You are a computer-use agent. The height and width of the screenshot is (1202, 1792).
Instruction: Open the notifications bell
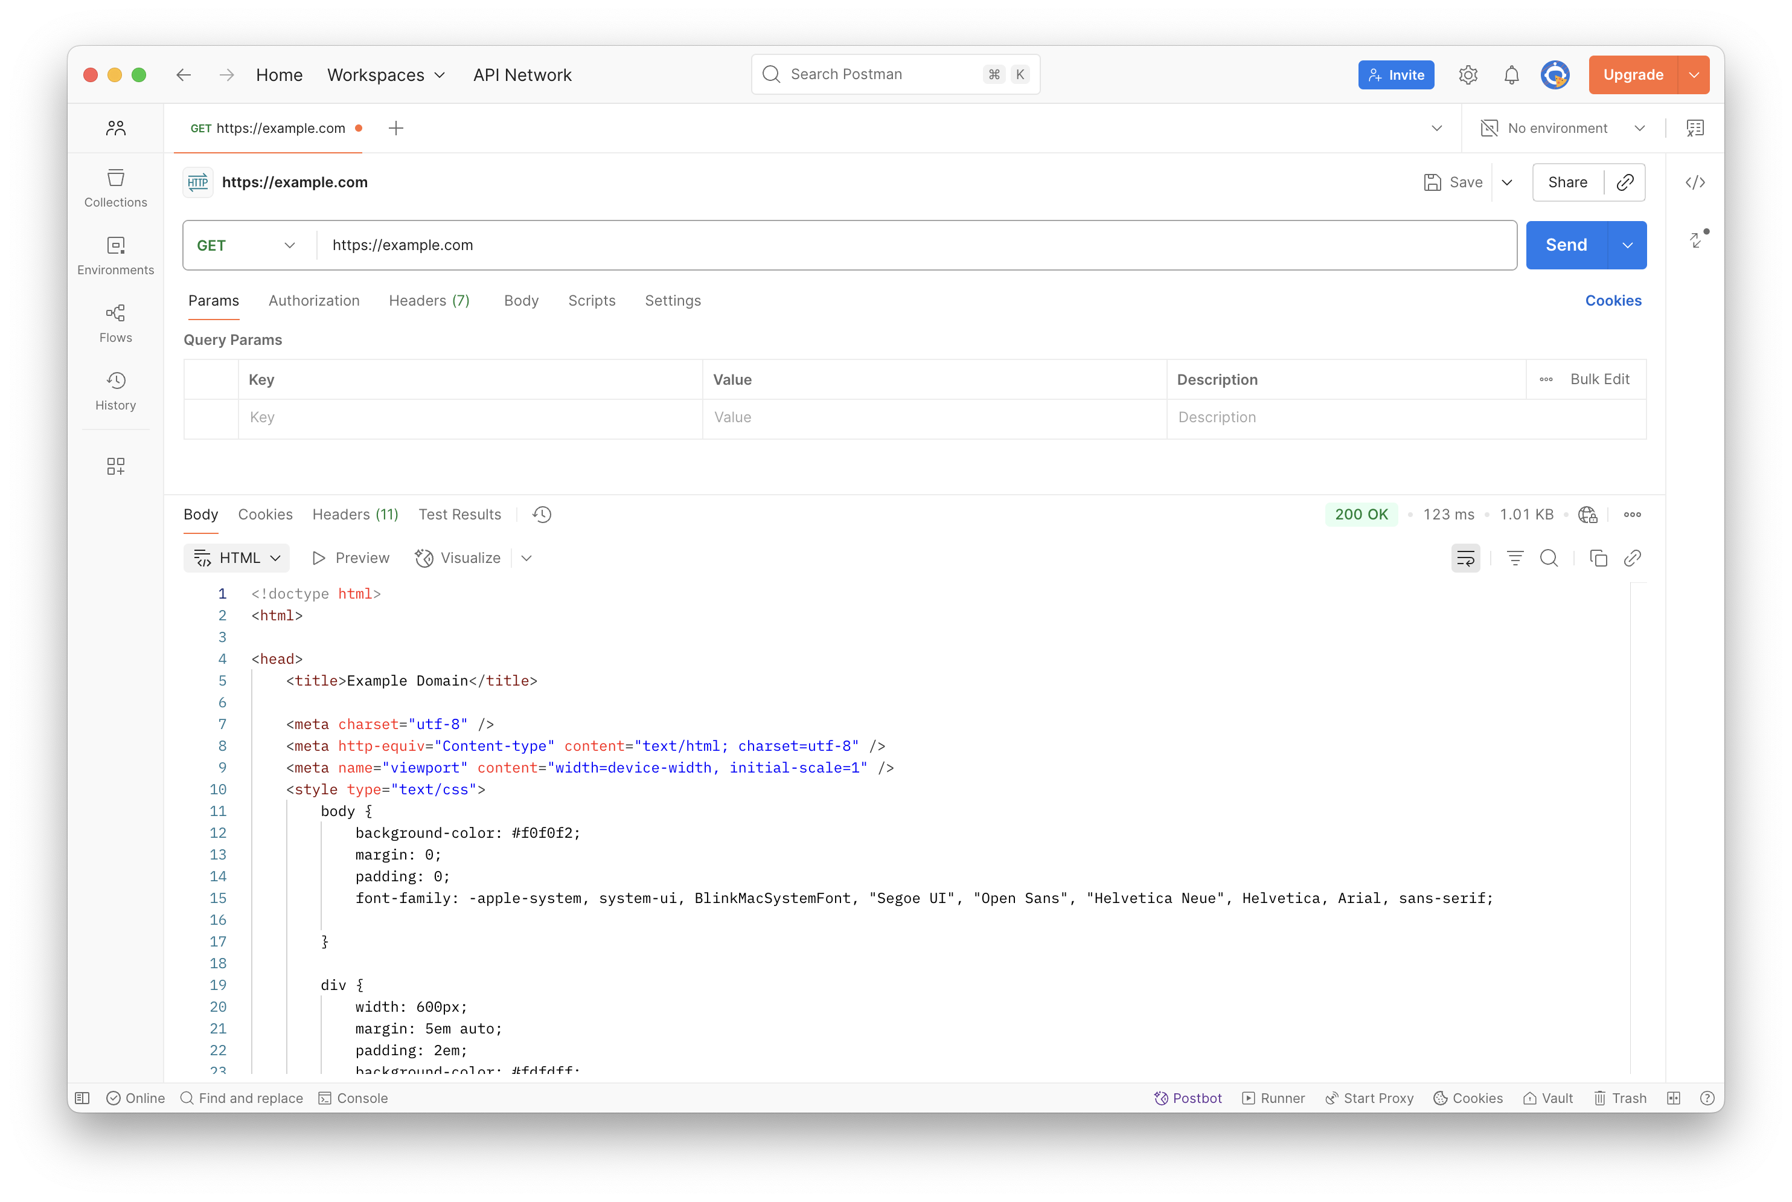click(x=1511, y=75)
